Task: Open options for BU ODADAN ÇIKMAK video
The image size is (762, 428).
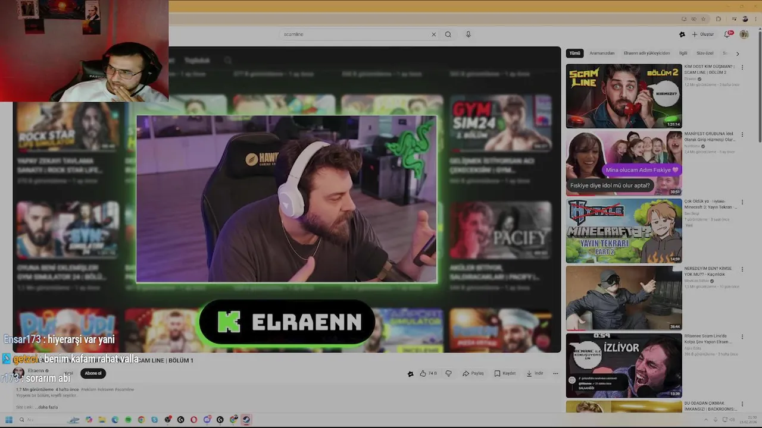Action: (742, 404)
